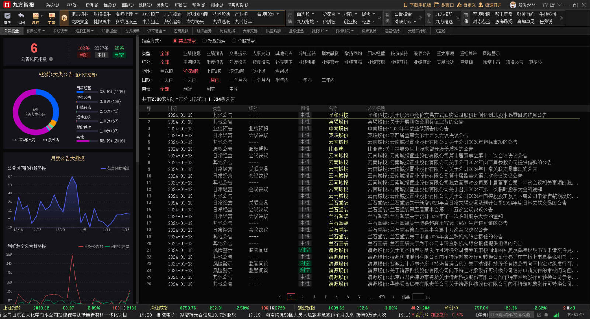Click the [详情] link in news ticker
This screenshot has width=590, height=319.
(x=482, y=315)
